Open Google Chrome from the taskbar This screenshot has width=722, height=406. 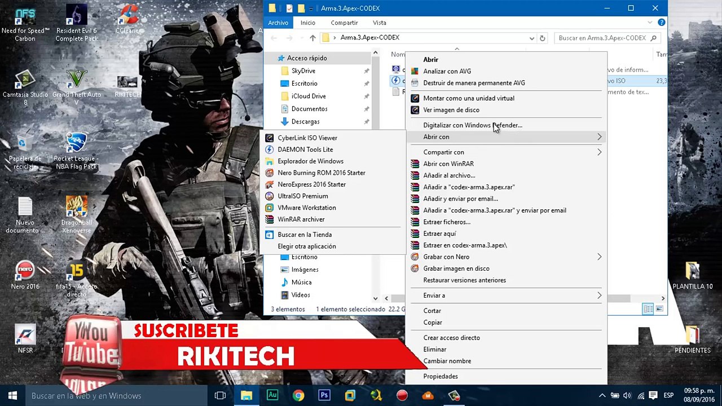click(x=298, y=395)
